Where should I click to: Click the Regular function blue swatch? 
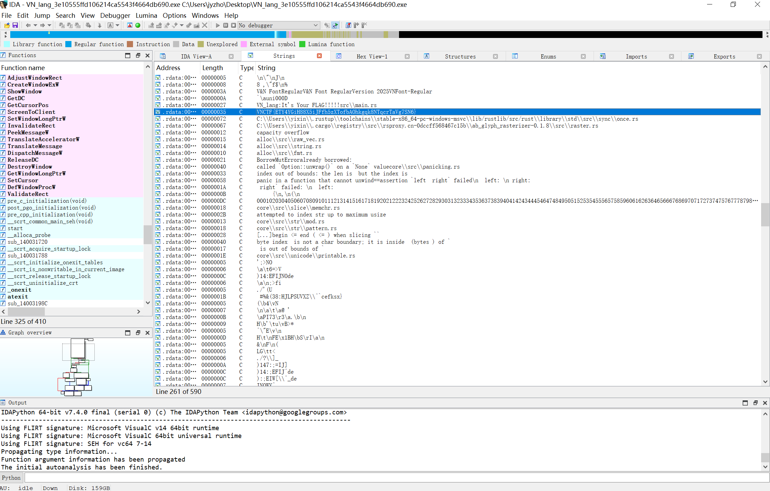(x=68, y=44)
